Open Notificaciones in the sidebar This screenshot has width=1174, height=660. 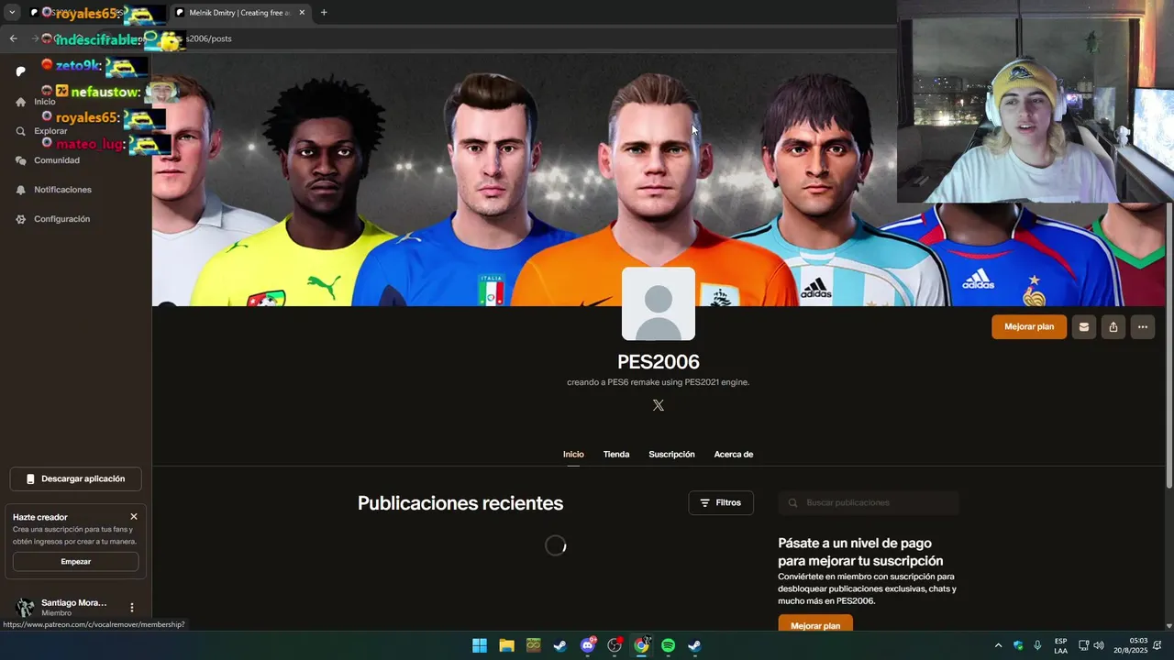click(x=62, y=190)
